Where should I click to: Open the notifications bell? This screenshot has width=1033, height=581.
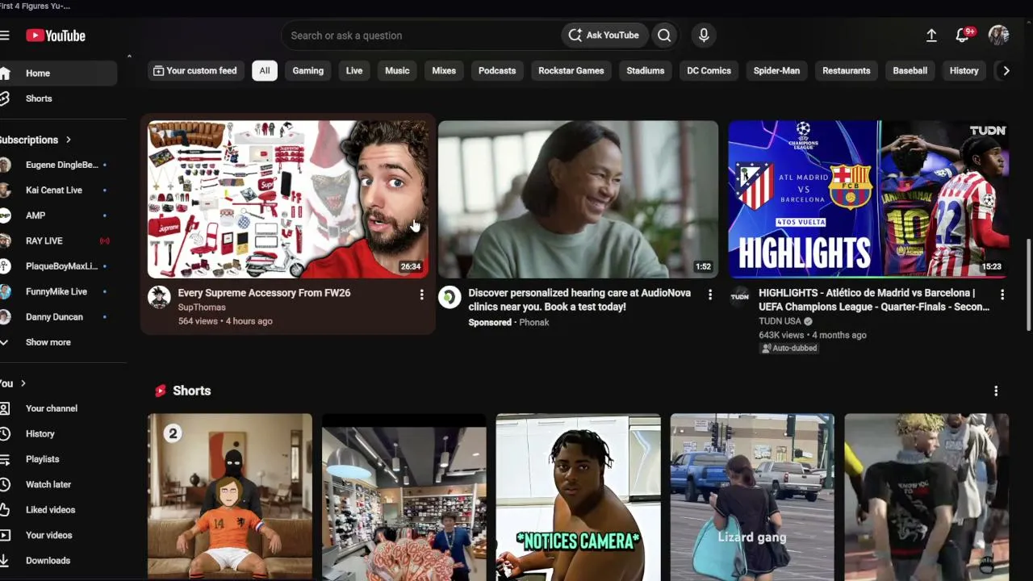click(962, 36)
